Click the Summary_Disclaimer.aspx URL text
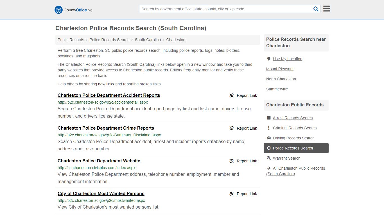The width and height of the screenshot is (384, 215). click(109, 135)
